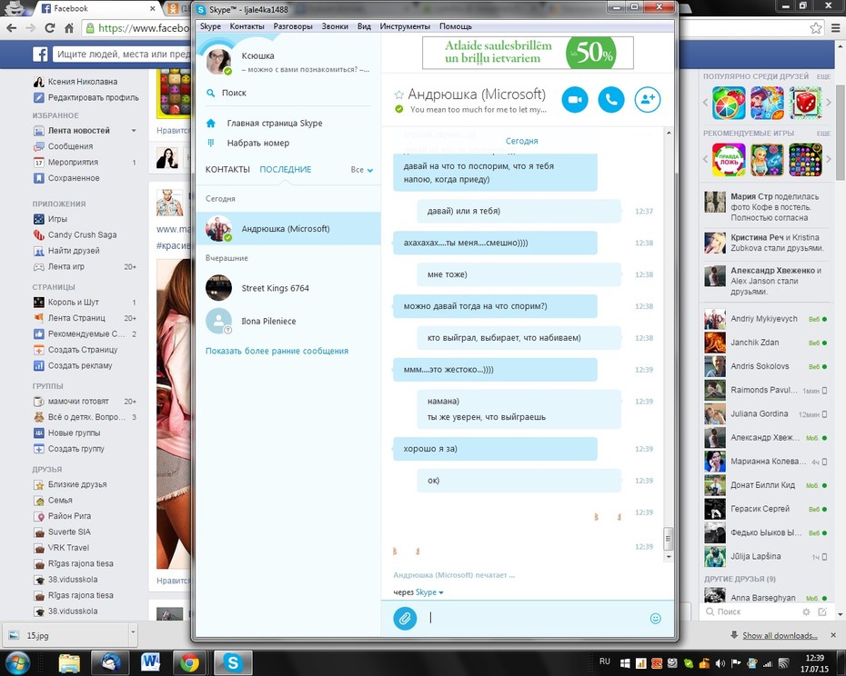This screenshot has height=676, width=846.
Task: Open Microsoft Word from the taskbar
Action: [x=150, y=662]
